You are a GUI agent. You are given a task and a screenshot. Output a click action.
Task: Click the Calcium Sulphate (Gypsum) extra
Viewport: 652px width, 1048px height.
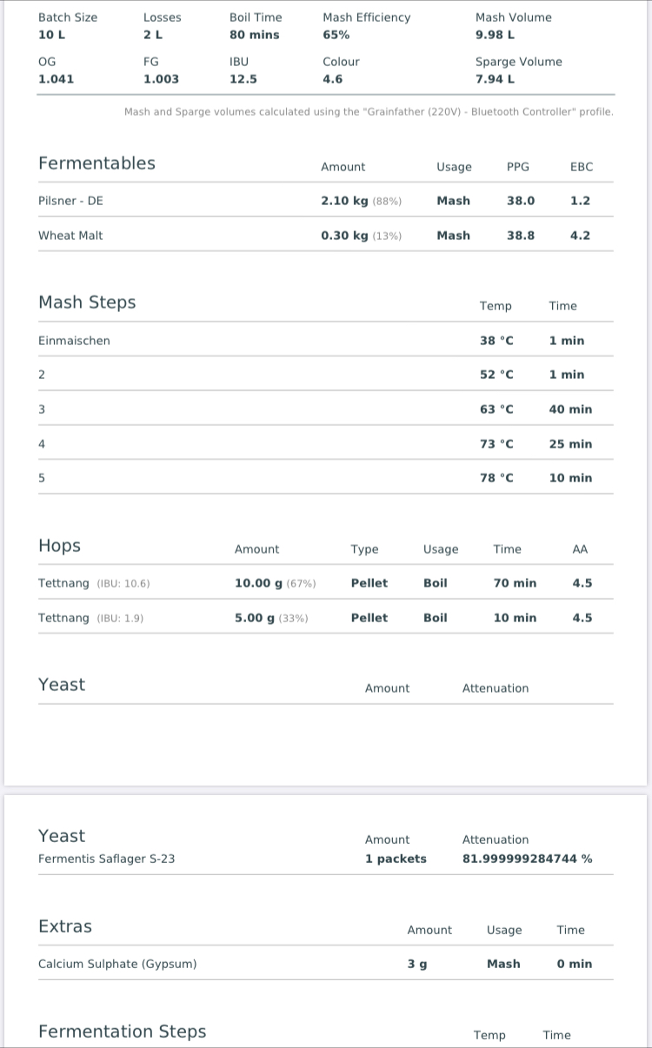(x=117, y=964)
